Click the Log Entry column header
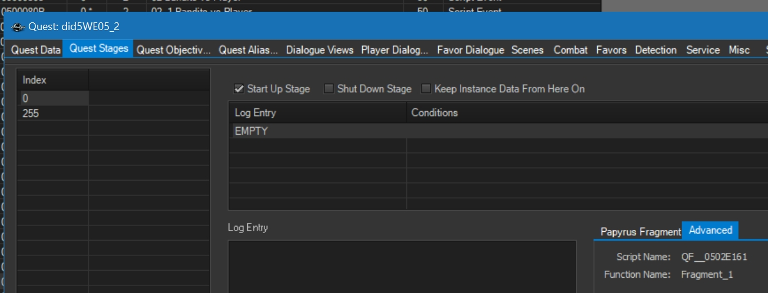This screenshot has width=768, height=293. [x=317, y=112]
